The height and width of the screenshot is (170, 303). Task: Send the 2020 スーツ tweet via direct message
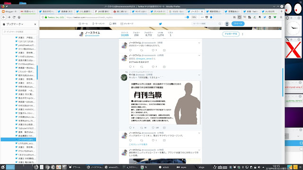[164, 50]
